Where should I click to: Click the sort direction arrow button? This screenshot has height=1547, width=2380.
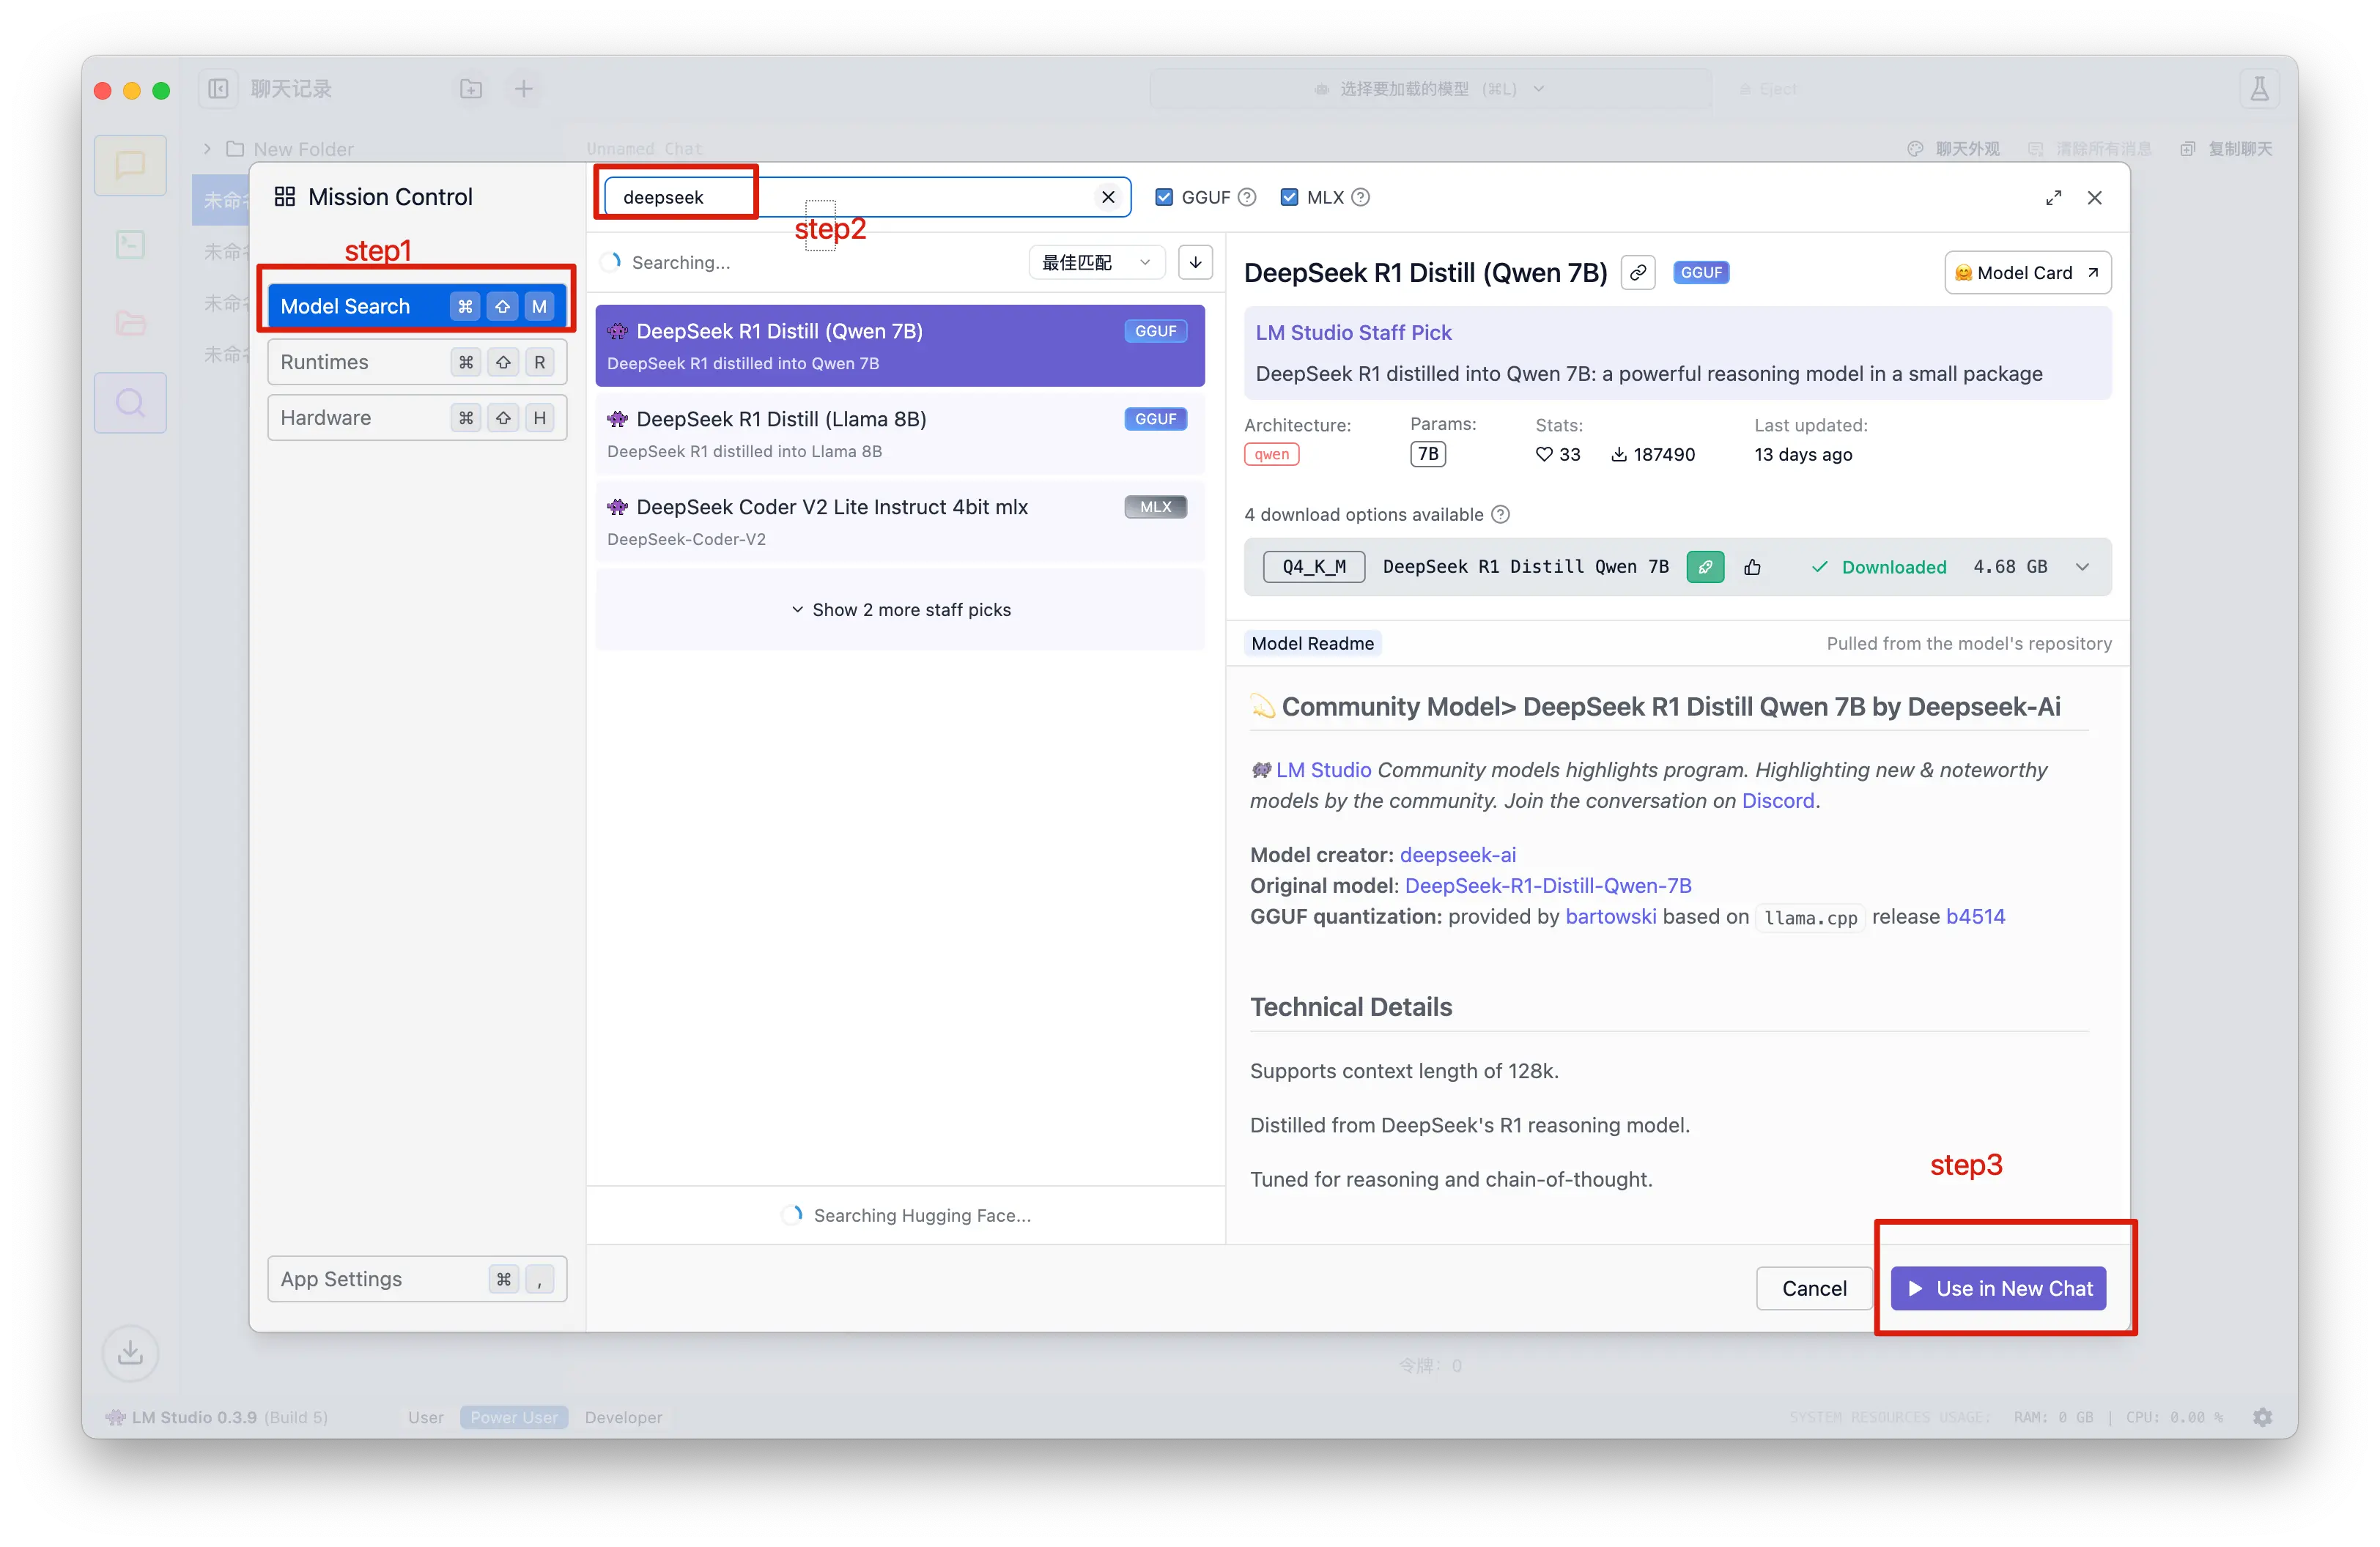(1195, 263)
